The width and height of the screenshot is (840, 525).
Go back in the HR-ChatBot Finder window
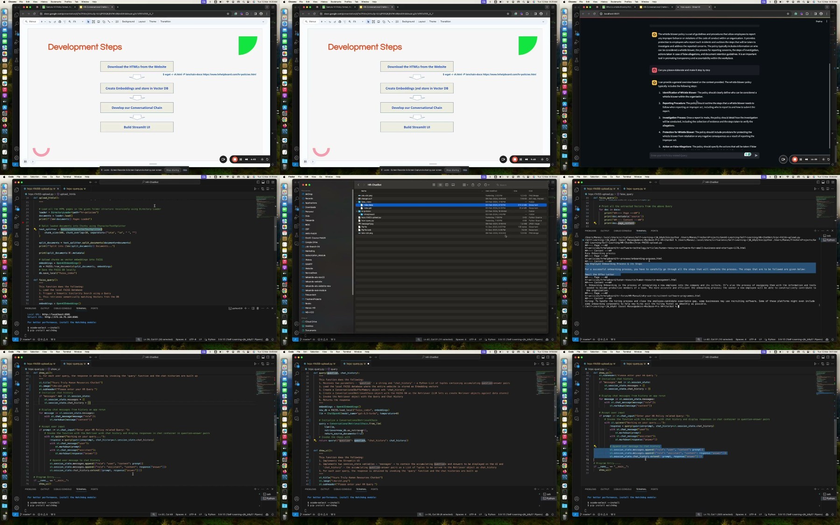click(x=358, y=185)
